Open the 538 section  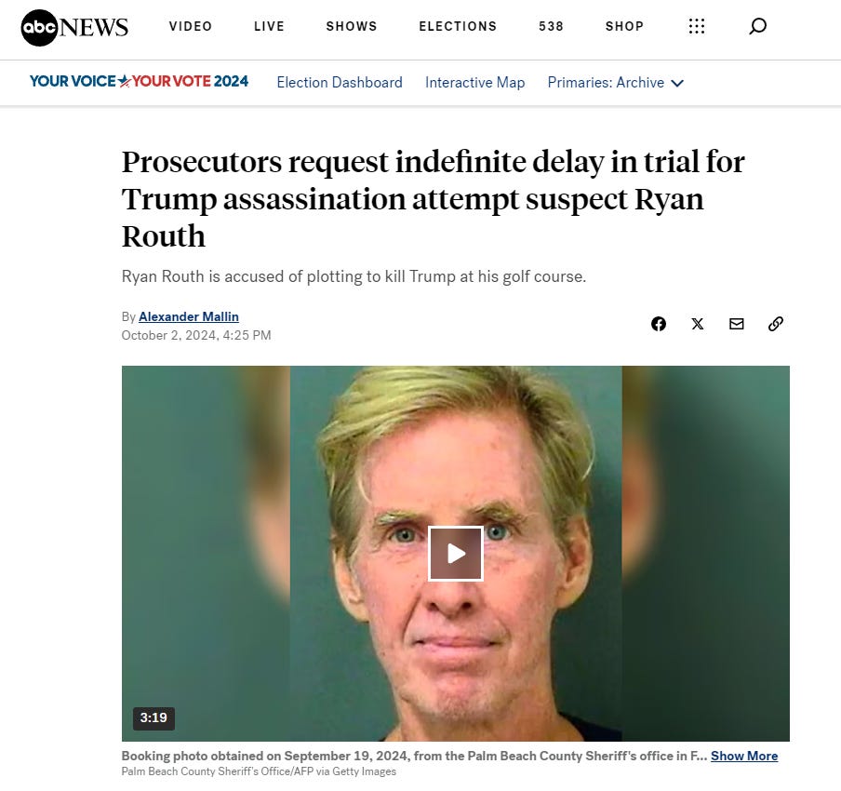point(552,26)
